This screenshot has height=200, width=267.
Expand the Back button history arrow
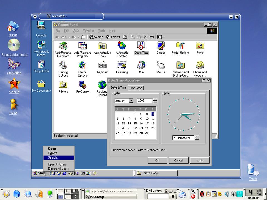pos(68,37)
